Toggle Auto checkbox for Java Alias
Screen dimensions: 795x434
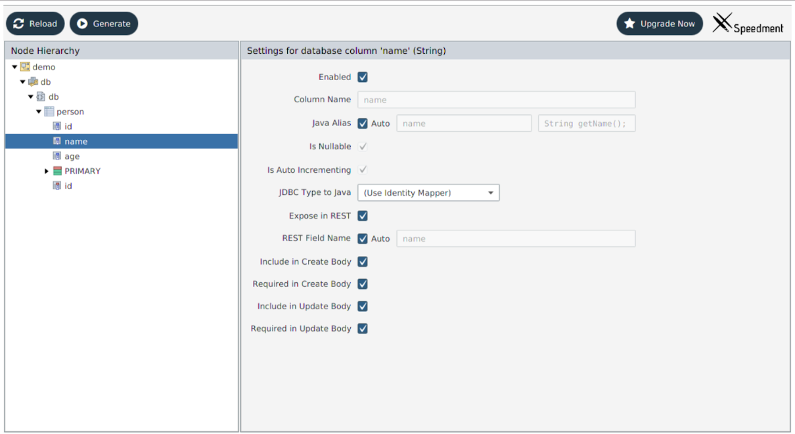pyautogui.click(x=363, y=123)
